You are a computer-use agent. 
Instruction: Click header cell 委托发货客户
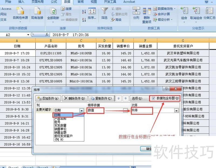click(183, 46)
